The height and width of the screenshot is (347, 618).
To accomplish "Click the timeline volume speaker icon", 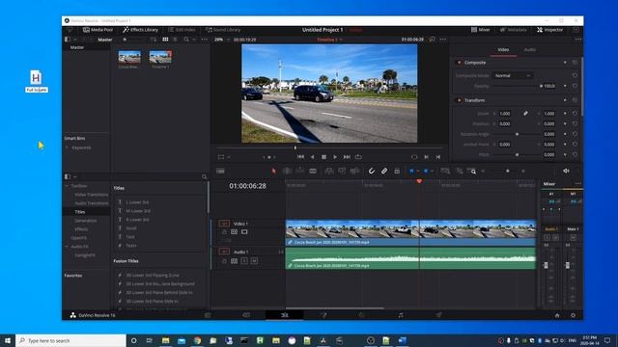I will [x=567, y=171].
